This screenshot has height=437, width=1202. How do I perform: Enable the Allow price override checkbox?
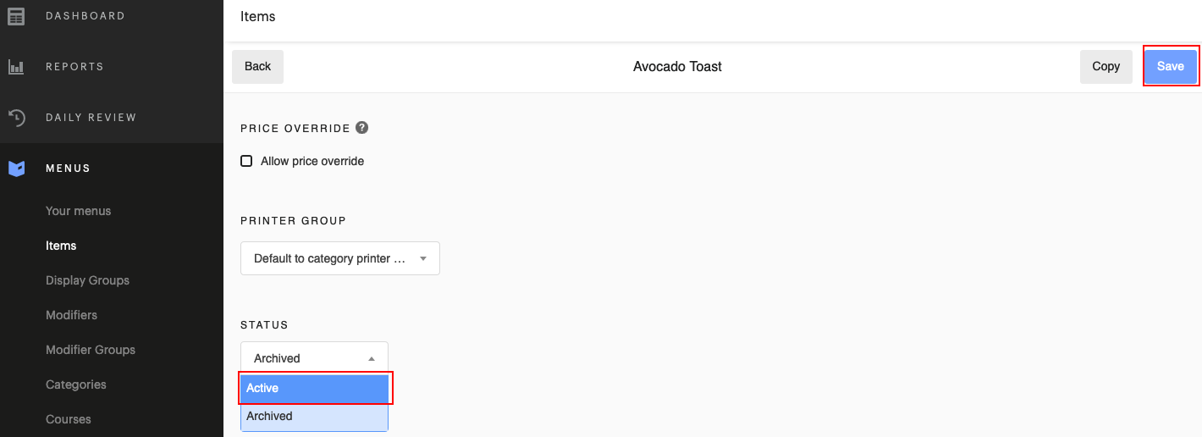(246, 161)
